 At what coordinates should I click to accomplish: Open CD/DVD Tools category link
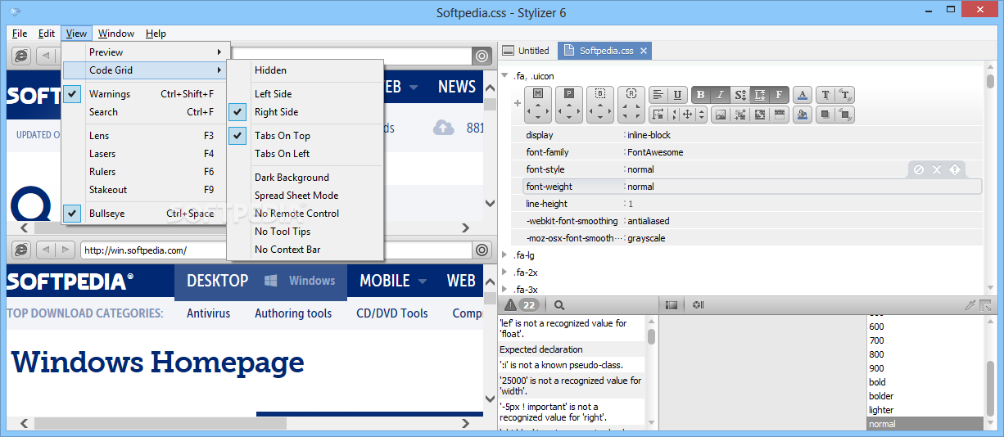[391, 313]
